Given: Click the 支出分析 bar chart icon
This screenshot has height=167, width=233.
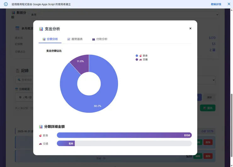Looking at the screenshot, I should (x=41, y=29).
